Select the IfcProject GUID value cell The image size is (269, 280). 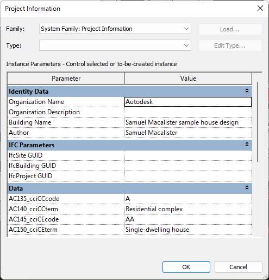click(188, 176)
